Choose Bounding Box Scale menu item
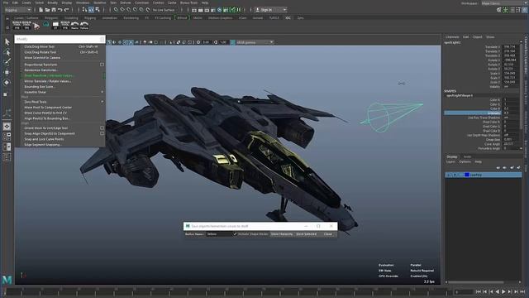This screenshot has width=529, height=298. (x=40, y=86)
